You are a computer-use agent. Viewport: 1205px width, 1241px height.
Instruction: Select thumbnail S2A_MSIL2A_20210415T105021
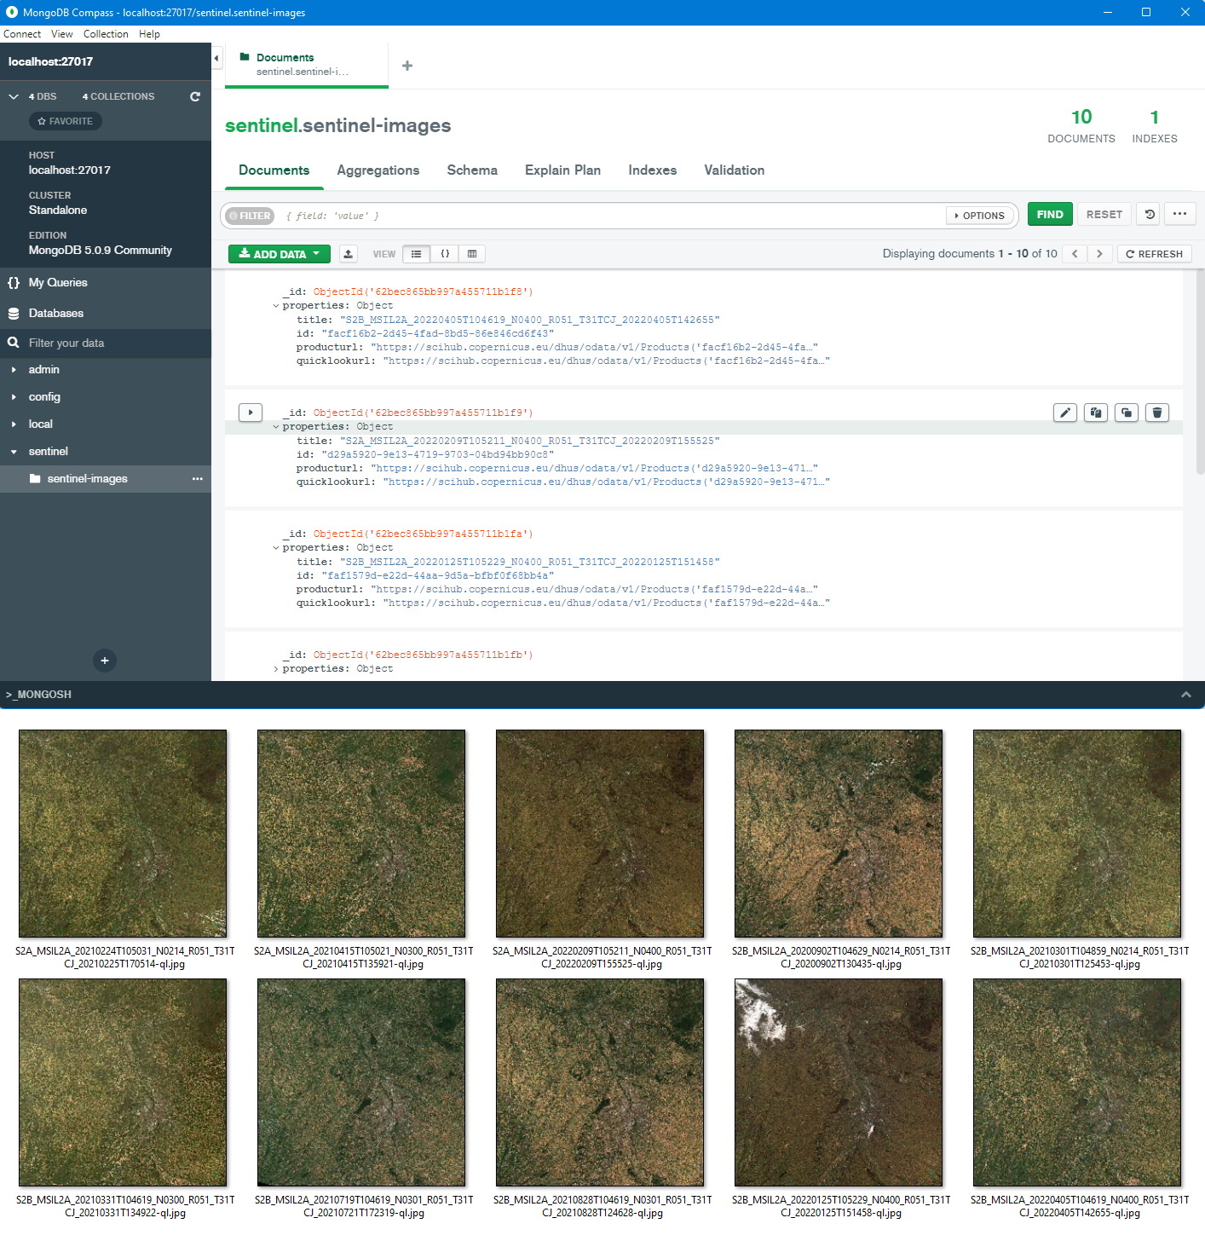coord(362,834)
